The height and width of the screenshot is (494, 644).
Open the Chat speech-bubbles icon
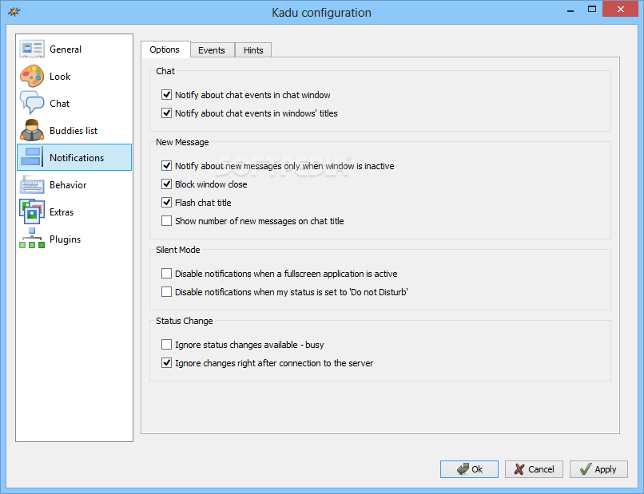tap(32, 103)
